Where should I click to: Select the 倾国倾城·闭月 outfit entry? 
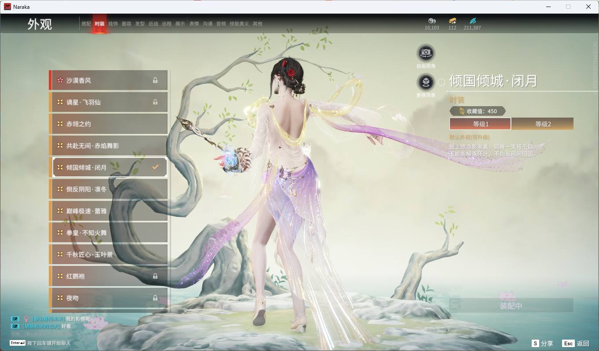pos(108,167)
